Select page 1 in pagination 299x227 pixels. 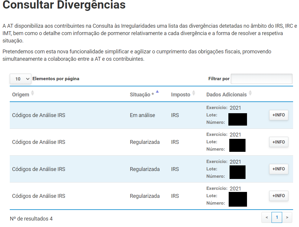277,218
